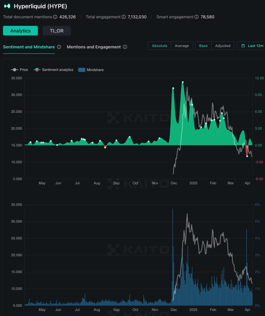Select the Average view option
265x316 pixels.
coord(182,46)
